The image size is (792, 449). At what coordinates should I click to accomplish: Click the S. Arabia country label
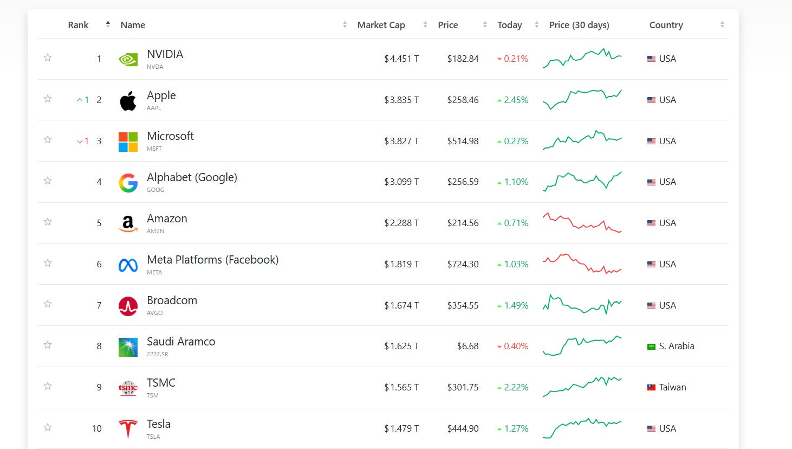pos(676,346)
